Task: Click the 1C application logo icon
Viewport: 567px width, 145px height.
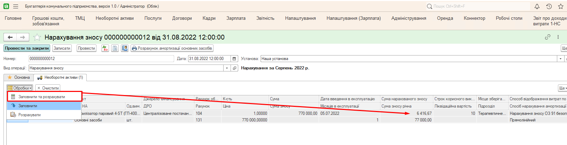Action: [6, 6]
